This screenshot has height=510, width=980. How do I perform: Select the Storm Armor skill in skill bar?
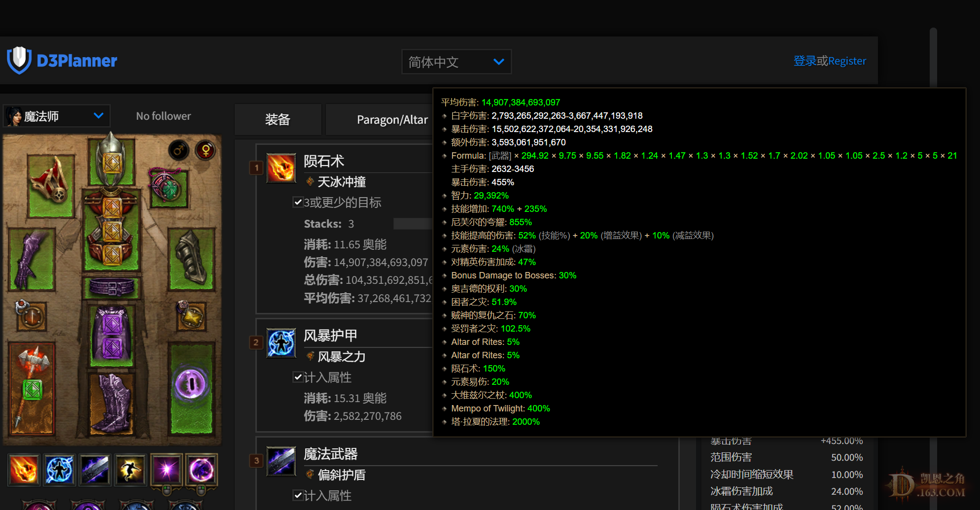[x=59, y=470]
